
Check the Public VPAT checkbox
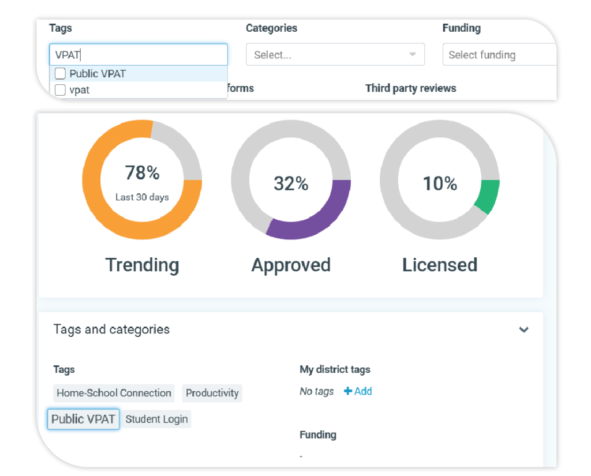tap(60, 73)
